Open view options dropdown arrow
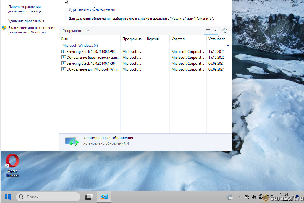 (x=215, y=31)
